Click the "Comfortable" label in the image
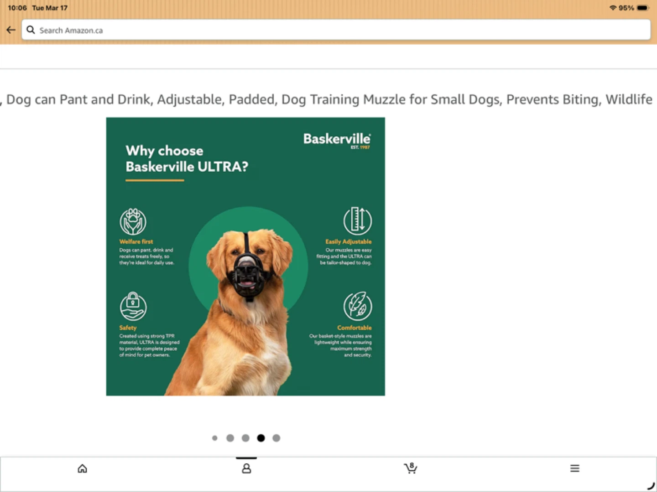The height and width of the screenshot is (492, 657). tap(355, 328)
